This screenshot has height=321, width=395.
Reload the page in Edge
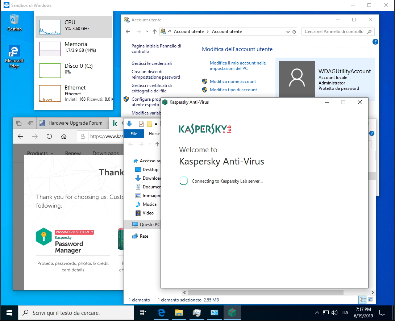click(x=49, y=137)
